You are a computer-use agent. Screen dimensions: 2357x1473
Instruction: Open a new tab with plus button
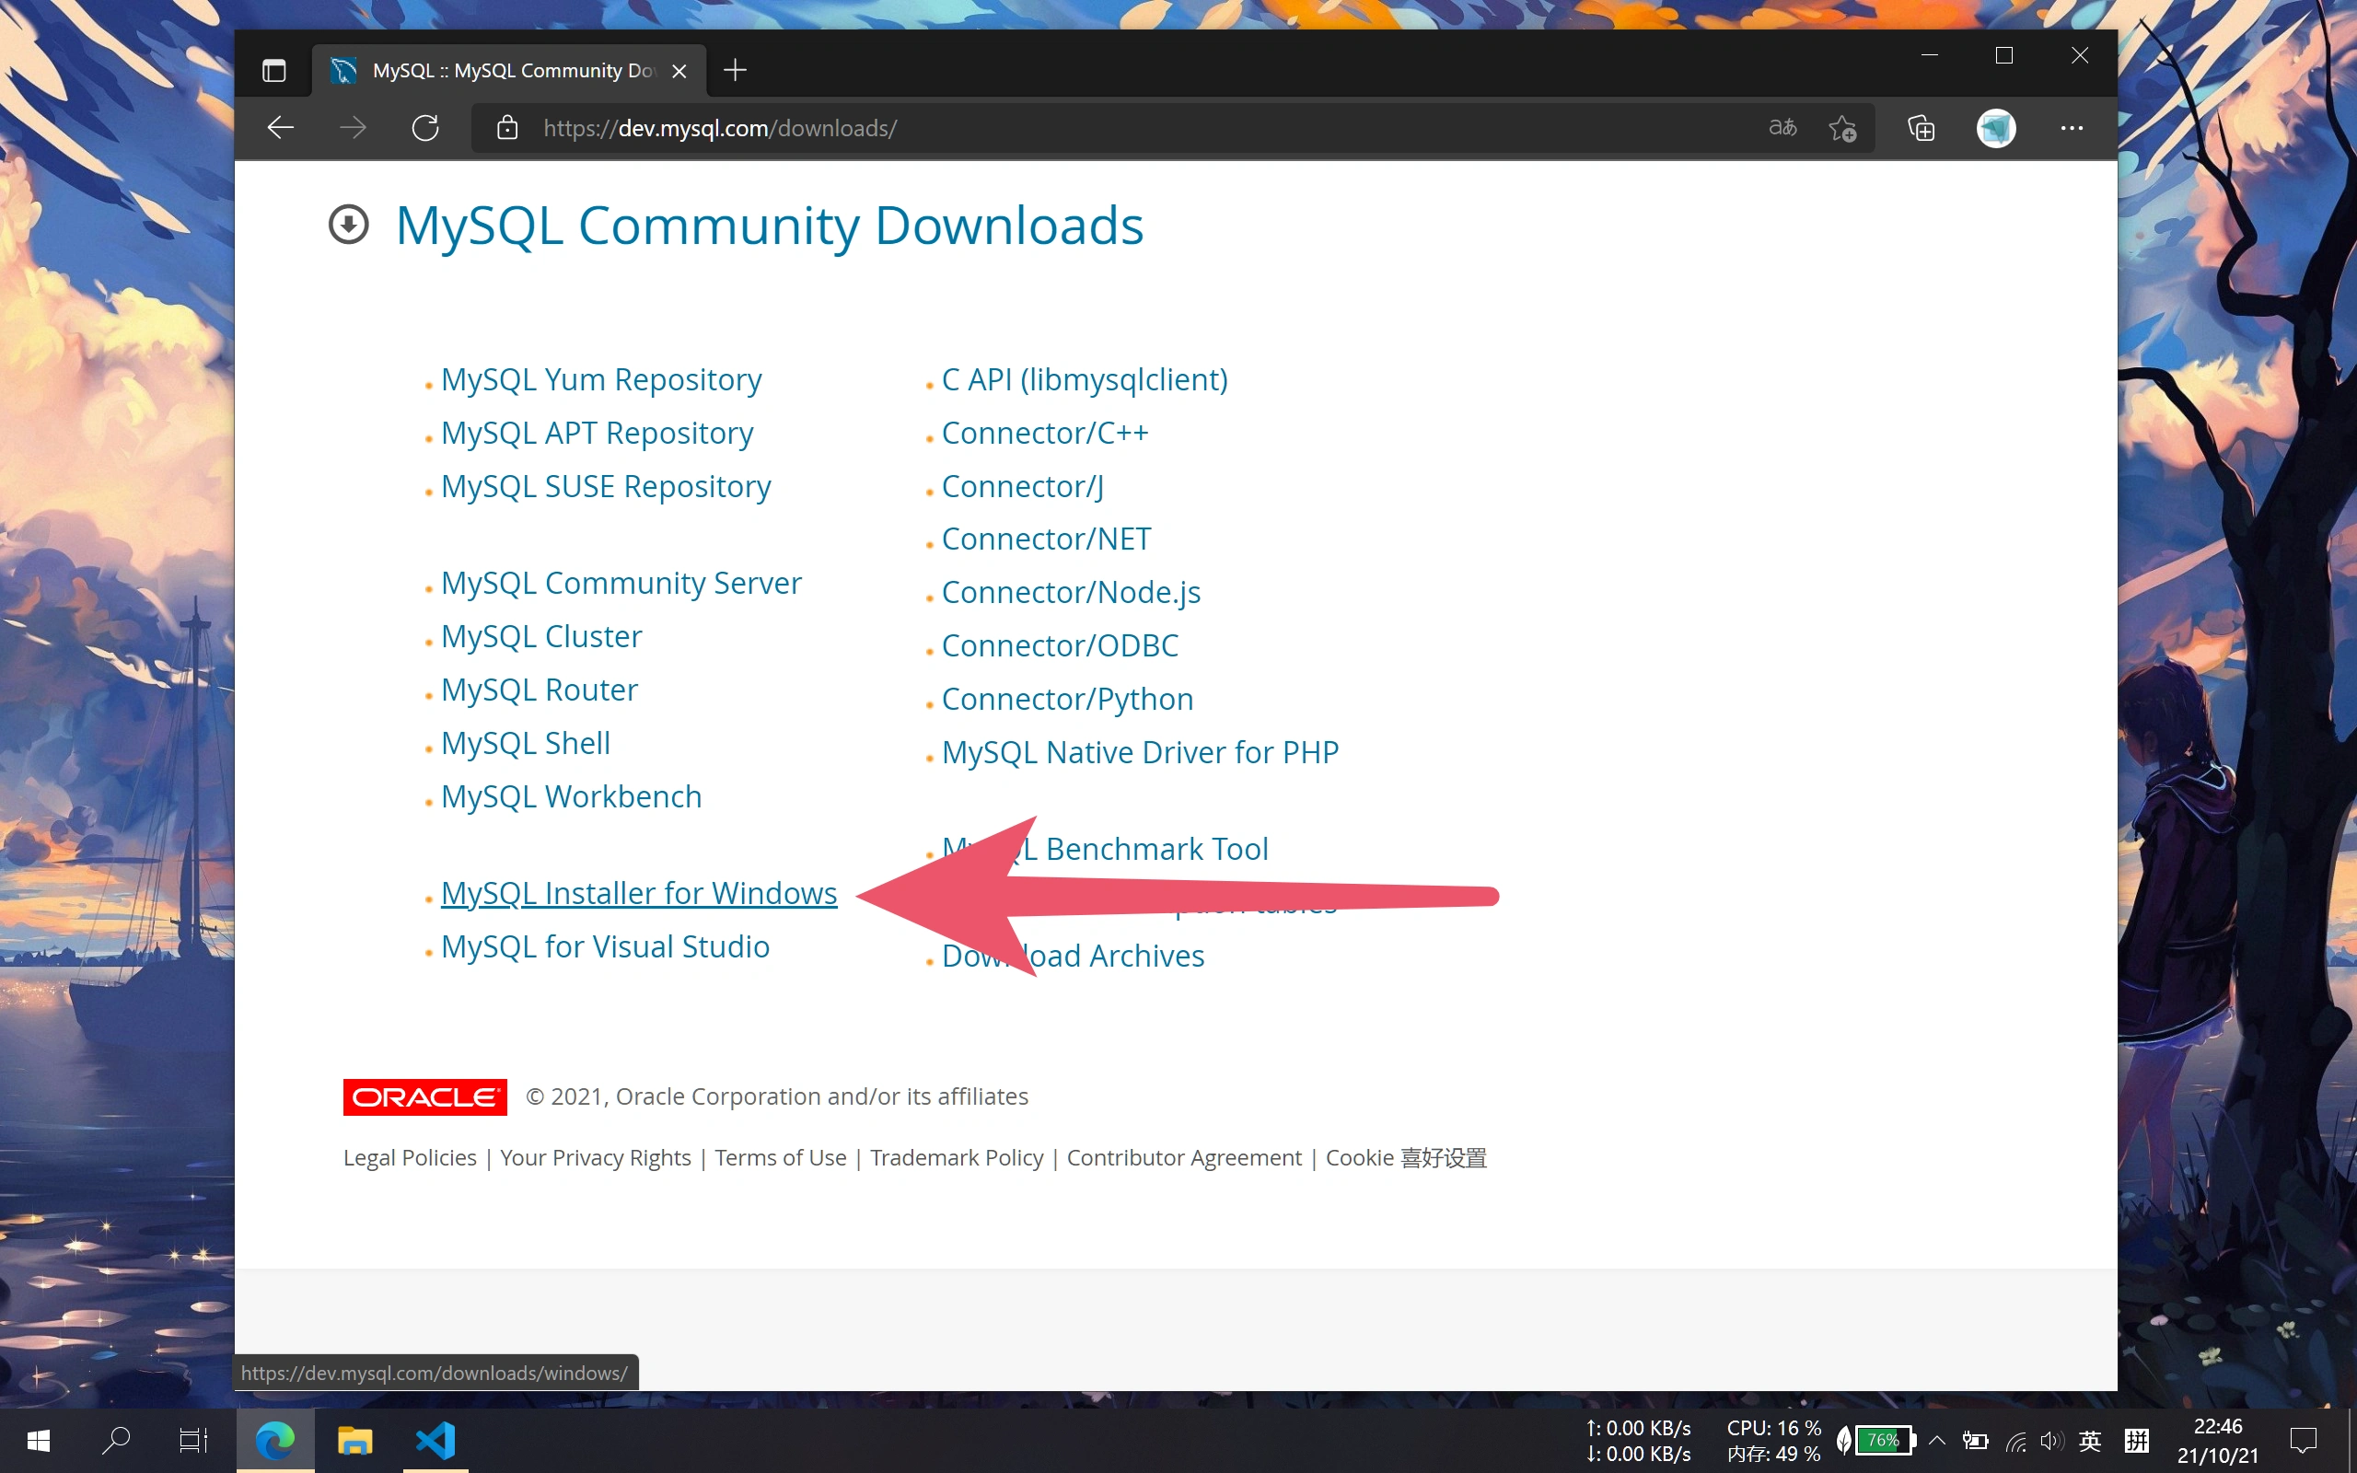point(736,70)
